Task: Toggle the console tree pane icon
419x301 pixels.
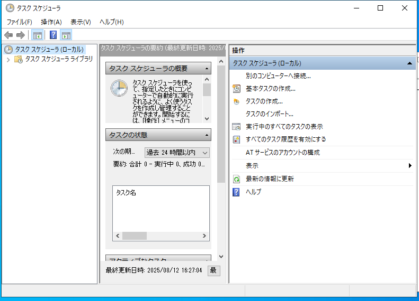Action: [38, 35]
